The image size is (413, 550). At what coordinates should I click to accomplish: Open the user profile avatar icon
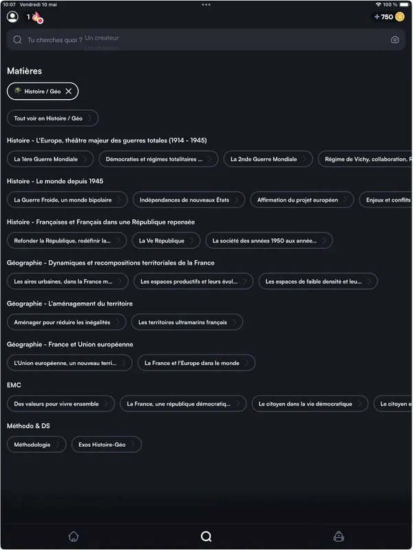[x=12, y=17]
